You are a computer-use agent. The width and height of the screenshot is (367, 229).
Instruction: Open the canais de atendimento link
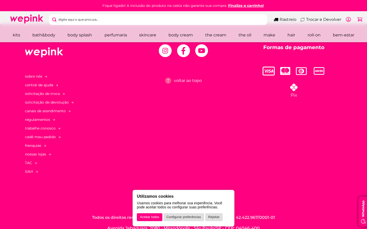pos(48,111)
